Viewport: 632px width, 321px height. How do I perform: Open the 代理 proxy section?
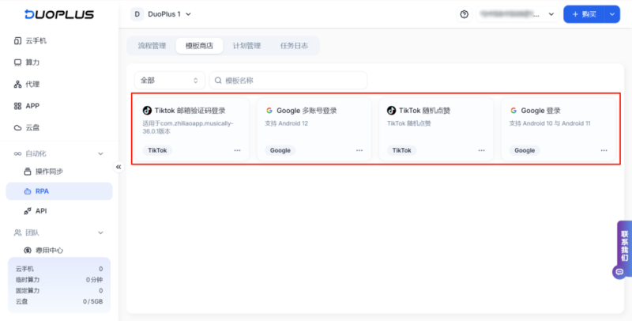pyautogui.click(x=32, y=84)
